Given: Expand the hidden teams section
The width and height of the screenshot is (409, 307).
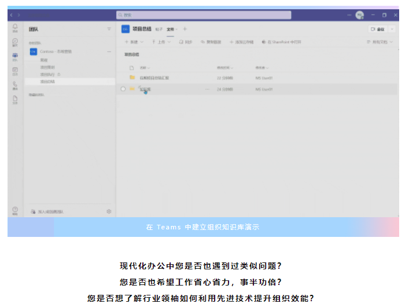Looking at the screenshot, I should (x=36, y=95).
